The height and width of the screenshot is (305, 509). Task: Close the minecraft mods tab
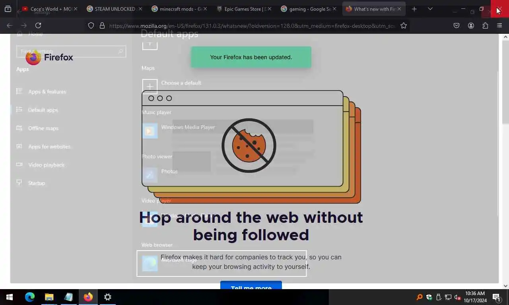[205, 9]
